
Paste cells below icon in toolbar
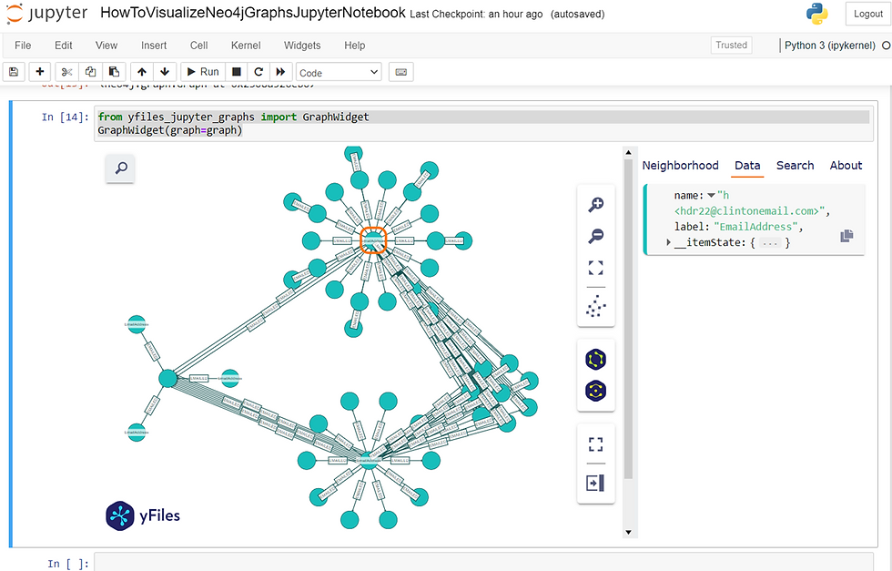pyautogui.click(x=114, y=72)
